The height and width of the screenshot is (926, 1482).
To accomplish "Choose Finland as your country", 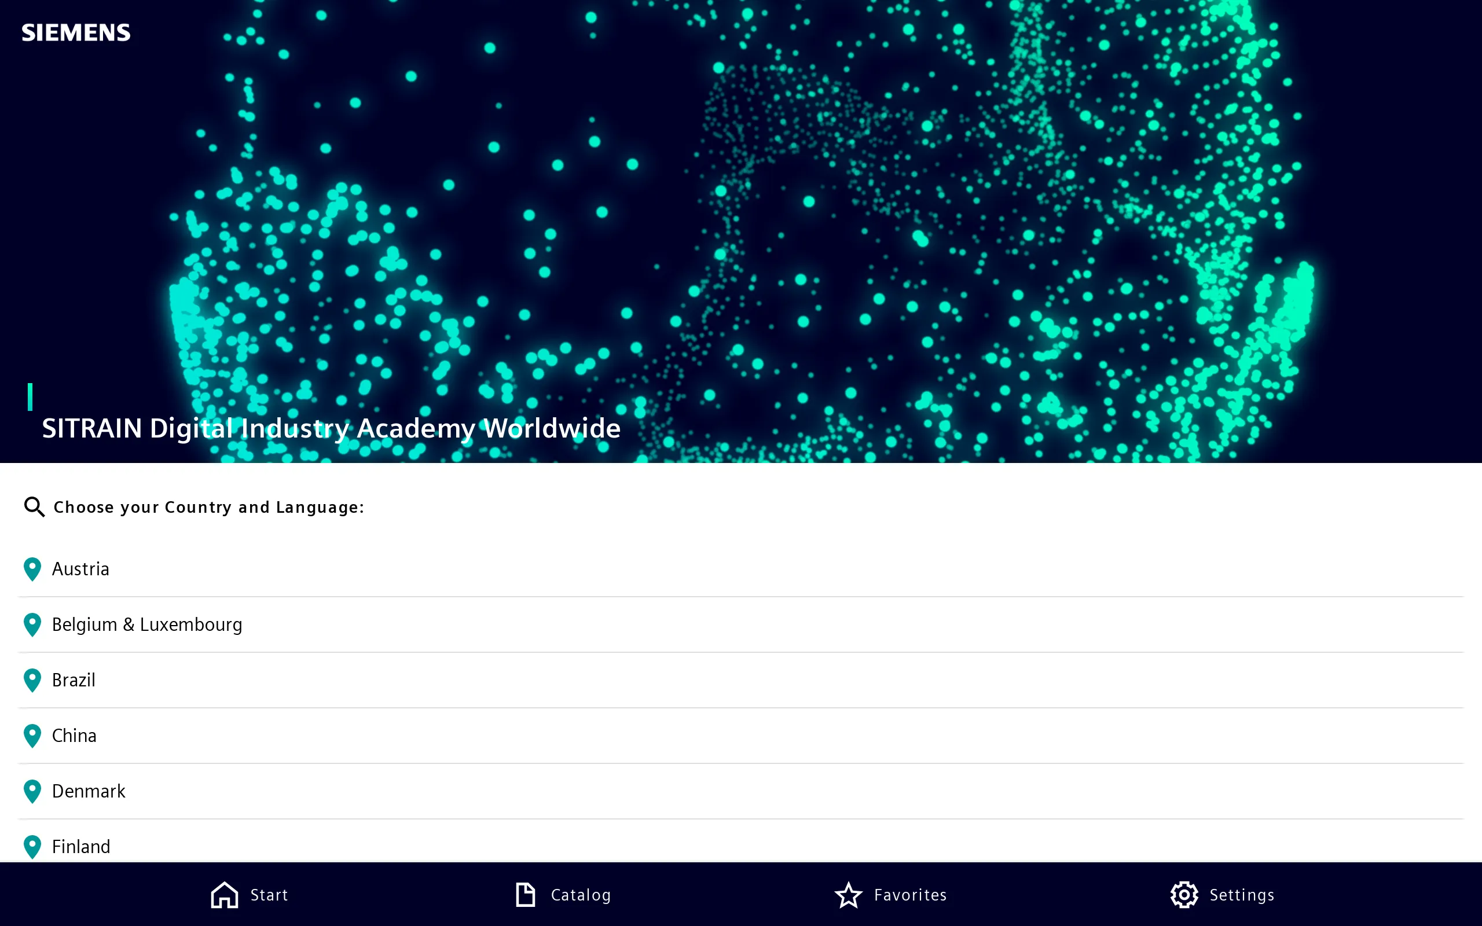I will coord(741,842).
